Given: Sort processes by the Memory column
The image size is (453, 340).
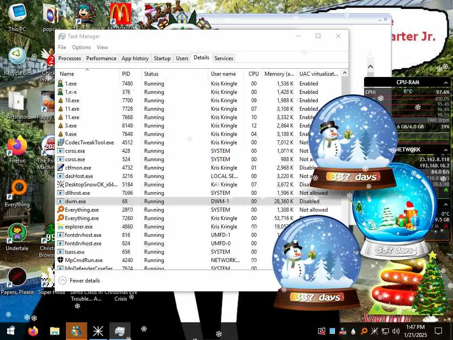Looking at the screenshot, I should [279, 74].
